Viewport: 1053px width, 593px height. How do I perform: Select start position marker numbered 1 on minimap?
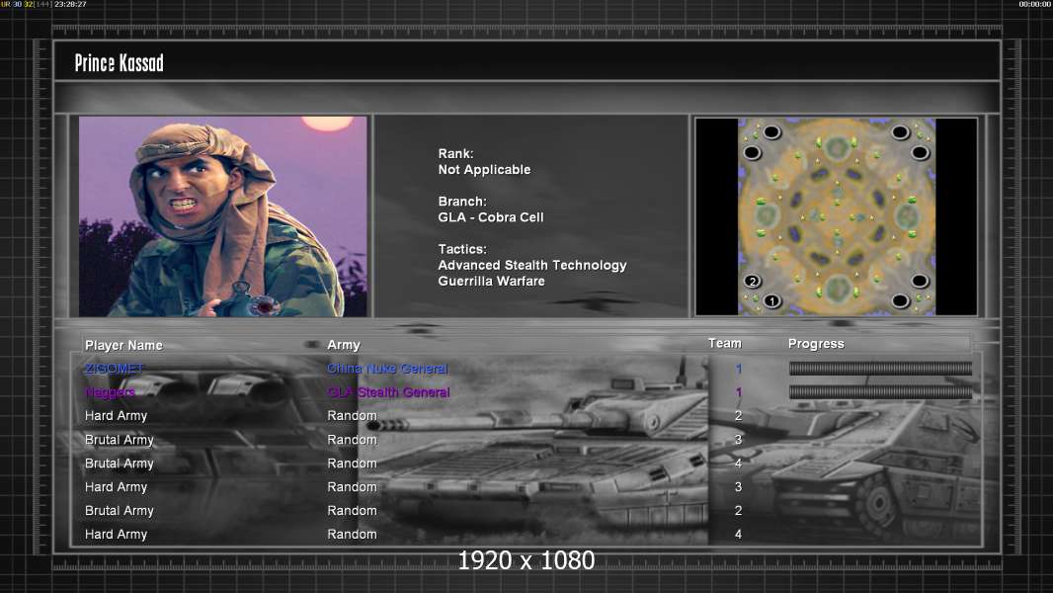(772, 300)
